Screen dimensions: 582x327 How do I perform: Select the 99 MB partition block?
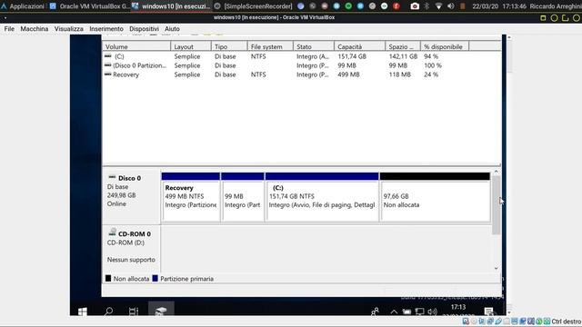coord(243,197)
